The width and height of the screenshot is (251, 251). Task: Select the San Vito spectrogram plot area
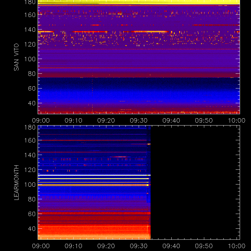tap(139, 57)
